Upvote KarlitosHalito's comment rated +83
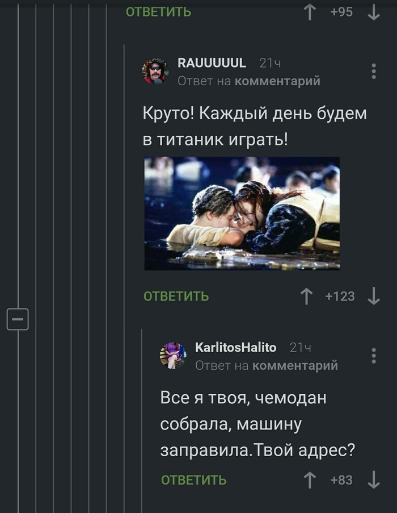Viewport: 397px width, 513px height. pyautogui.click(x=310, y=480)
